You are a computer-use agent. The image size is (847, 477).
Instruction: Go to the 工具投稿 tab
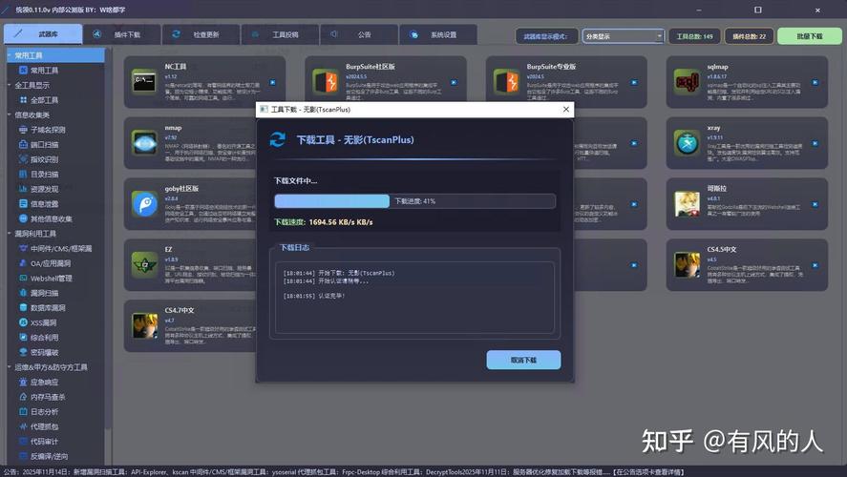(280, 34)
